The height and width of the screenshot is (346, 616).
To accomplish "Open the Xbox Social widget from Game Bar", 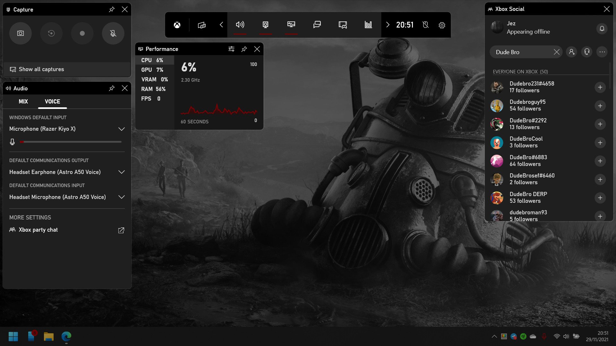I will [x=317, y=25].
